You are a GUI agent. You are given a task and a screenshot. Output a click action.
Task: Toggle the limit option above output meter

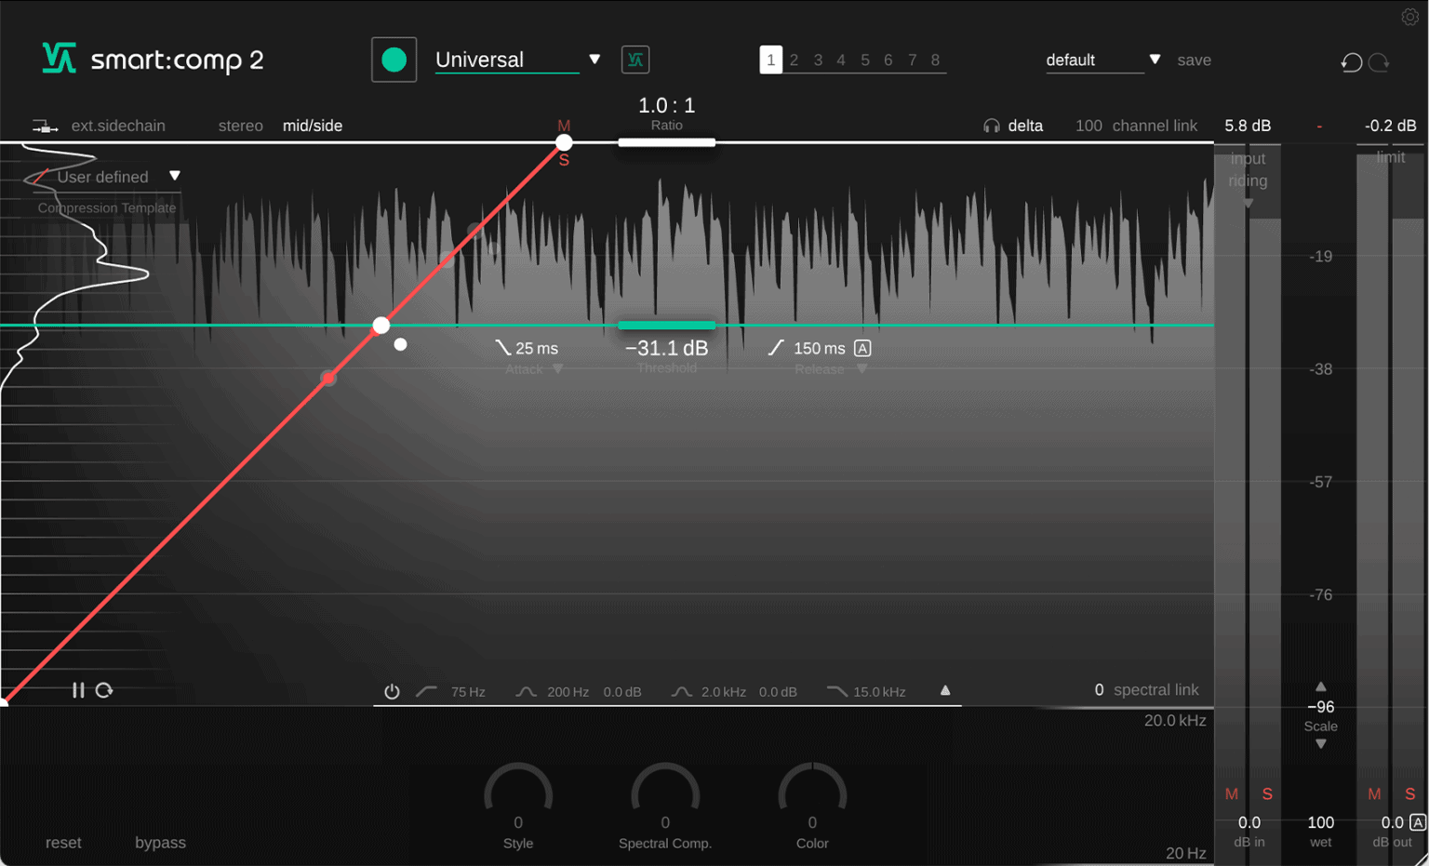[x=1390, y=156]
